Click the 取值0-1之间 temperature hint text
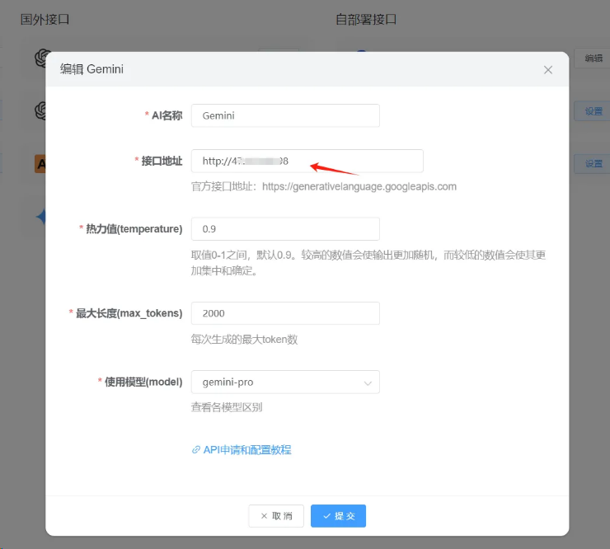This screenshot has height=549, width=610. tap(368, 263)
